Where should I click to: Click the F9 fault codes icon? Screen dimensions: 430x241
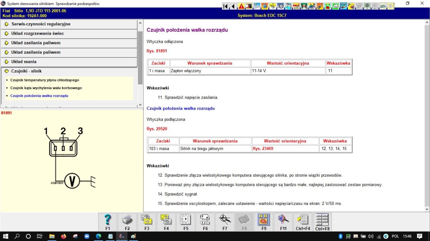(x=264, y=222)
